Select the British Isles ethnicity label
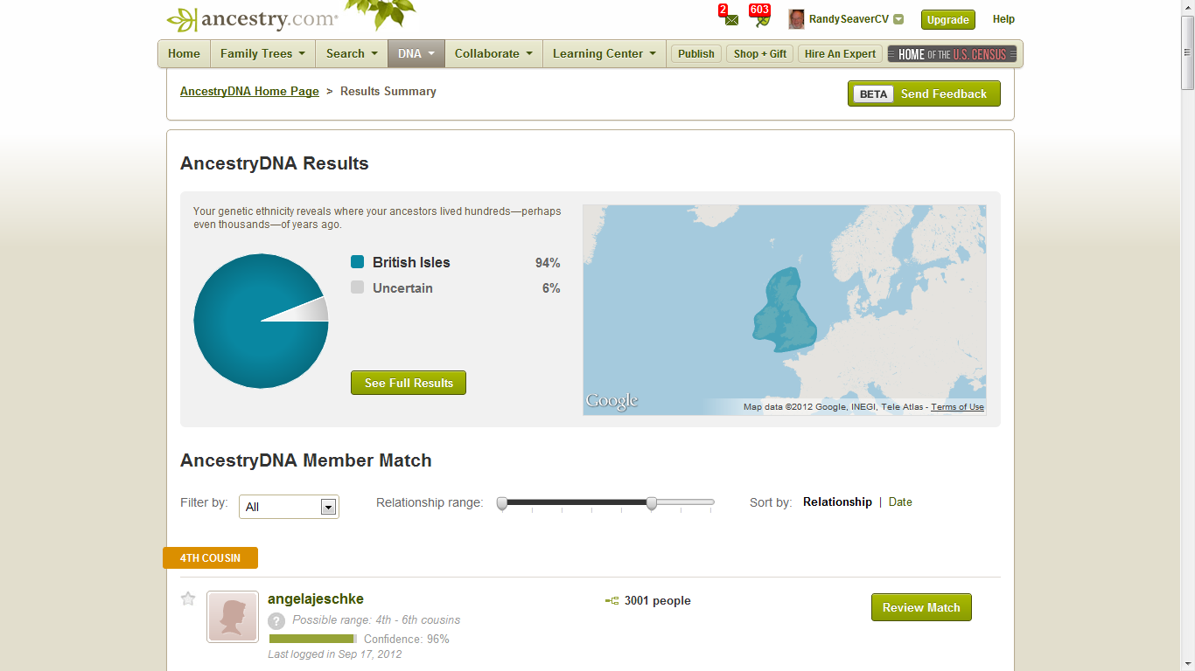This screenshot has width=1195, height=671. (x=411, y=262)
